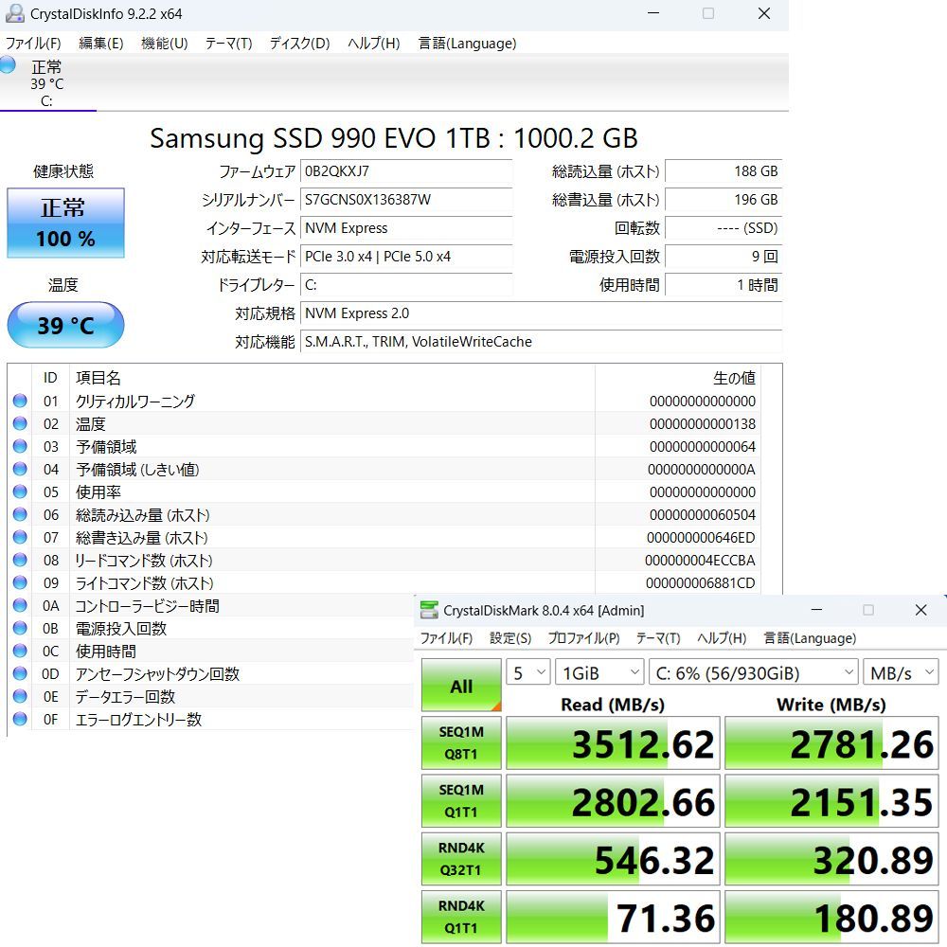Open the drive dropdown C: 6% (56/930GiB)
Screen dimensions: 947x947
(x=754, y=672)
